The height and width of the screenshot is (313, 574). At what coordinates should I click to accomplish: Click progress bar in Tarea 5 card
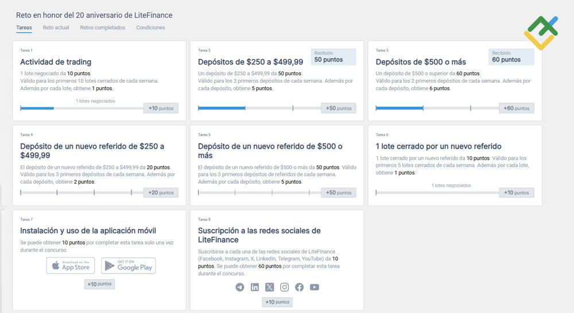click(x=259, y=192)
